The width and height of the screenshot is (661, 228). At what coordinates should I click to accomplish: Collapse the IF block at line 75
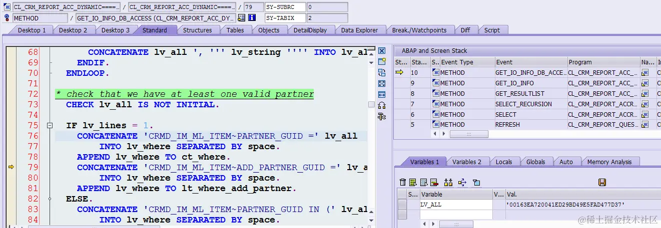tap(50, 126)
